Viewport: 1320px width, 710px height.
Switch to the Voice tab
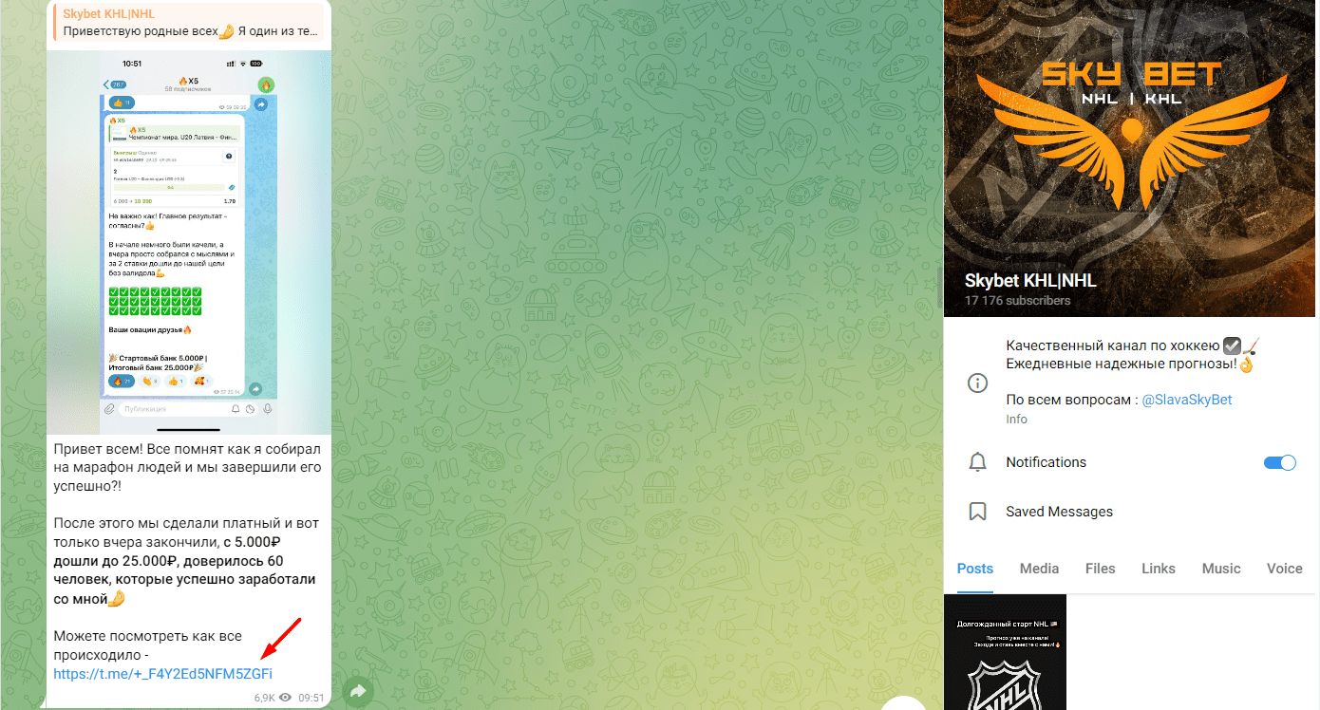(1284, 569)
